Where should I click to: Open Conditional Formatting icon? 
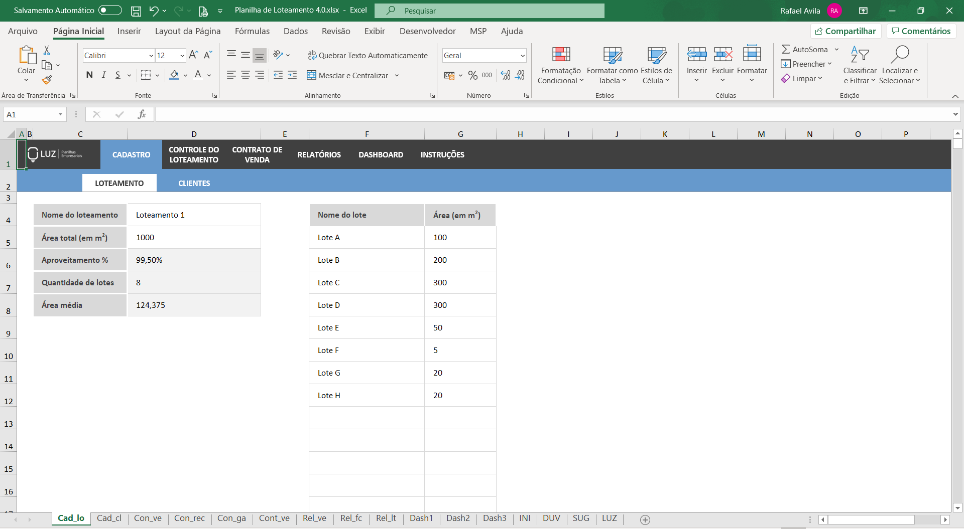(560, 65)
